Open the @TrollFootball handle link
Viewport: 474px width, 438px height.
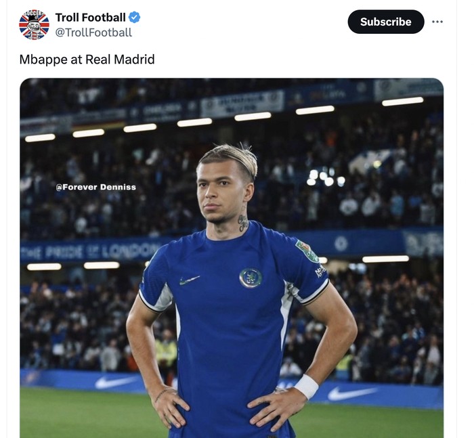(93, 32)
